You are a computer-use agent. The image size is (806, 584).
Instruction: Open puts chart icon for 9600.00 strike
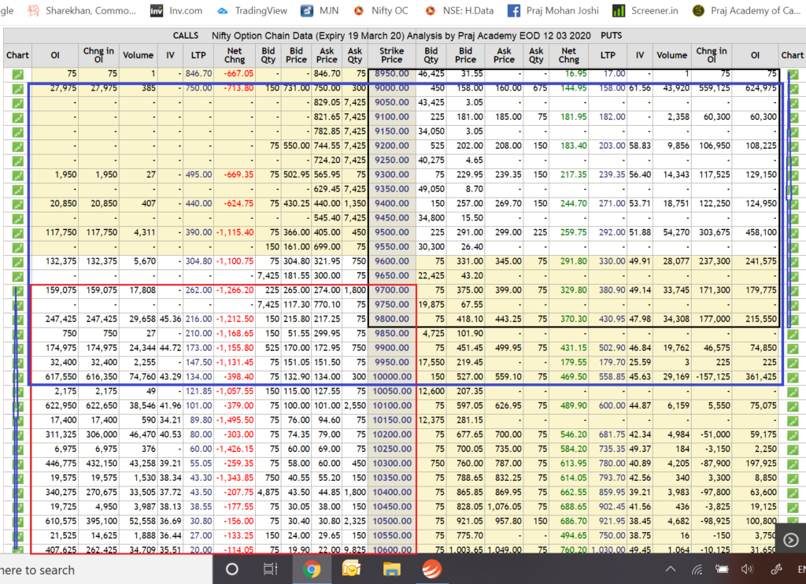(793, 261)
